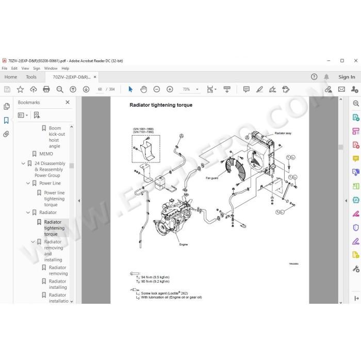The height and width of the screenshot is (361, 361).
Task: Print the document with printer icon
Action: coord(46,89)
